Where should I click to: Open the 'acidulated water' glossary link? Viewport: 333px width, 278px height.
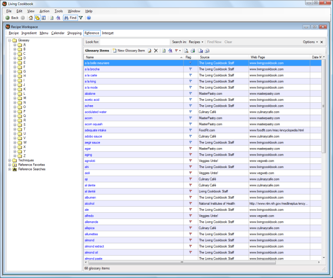pyautogui.click(x=96, y=112)
